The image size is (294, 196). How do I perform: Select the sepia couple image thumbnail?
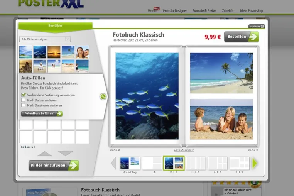pyautogui.click(x=26, y=66)
